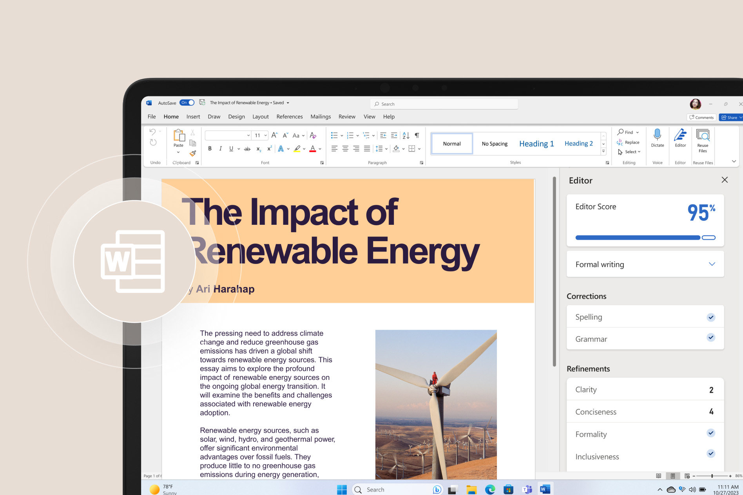Switch to the References ribbon tab
The height and width of the screenshot is (495, 743).
(x=290, y=116)
